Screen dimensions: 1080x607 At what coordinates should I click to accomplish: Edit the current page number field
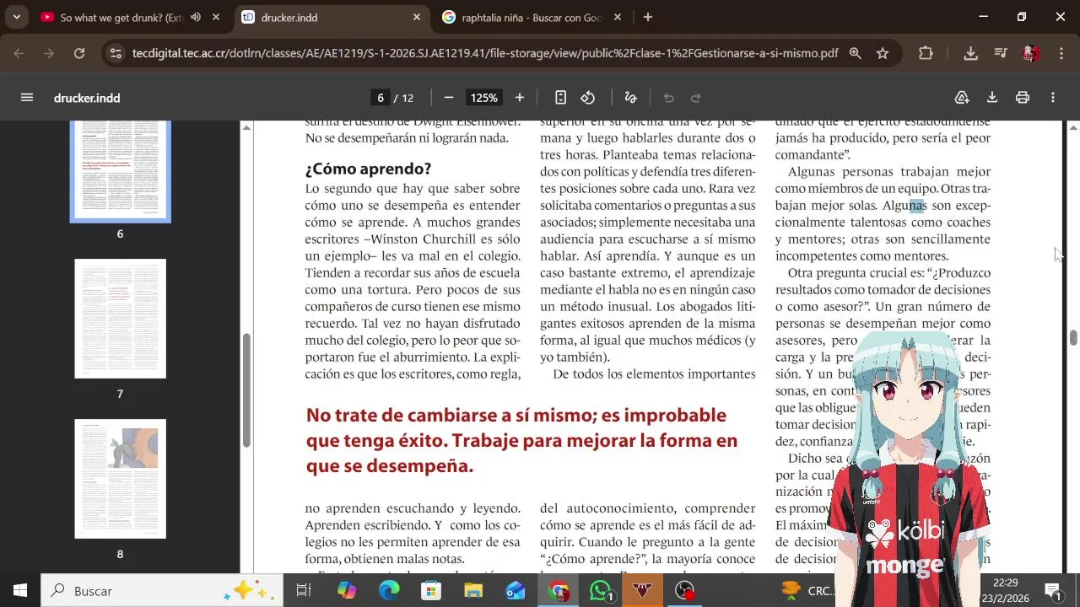[381, 98]
